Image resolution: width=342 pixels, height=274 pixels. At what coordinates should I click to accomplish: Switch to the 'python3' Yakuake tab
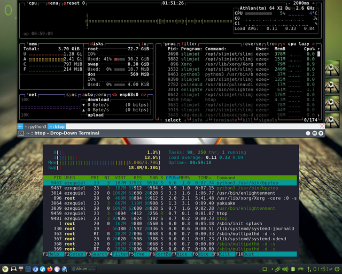(x=35, y=126)
